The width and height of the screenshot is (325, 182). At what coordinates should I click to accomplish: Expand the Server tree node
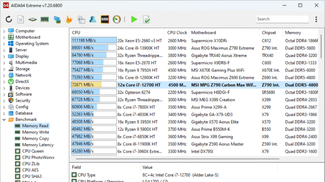(4, 50)
